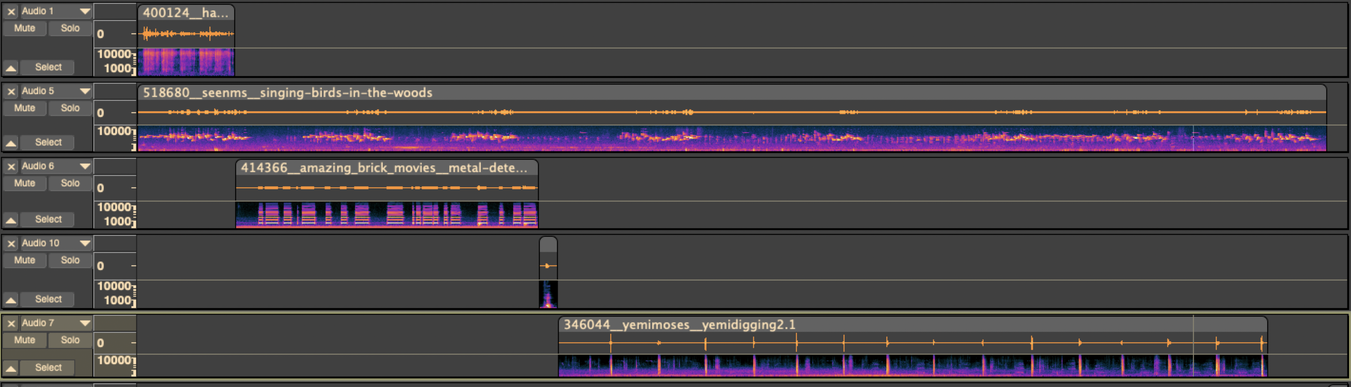Click the Audio 10 short clip spectrogram
Image resolution: width=1351 pixels, height=387 pixels.
coord(548,294)
